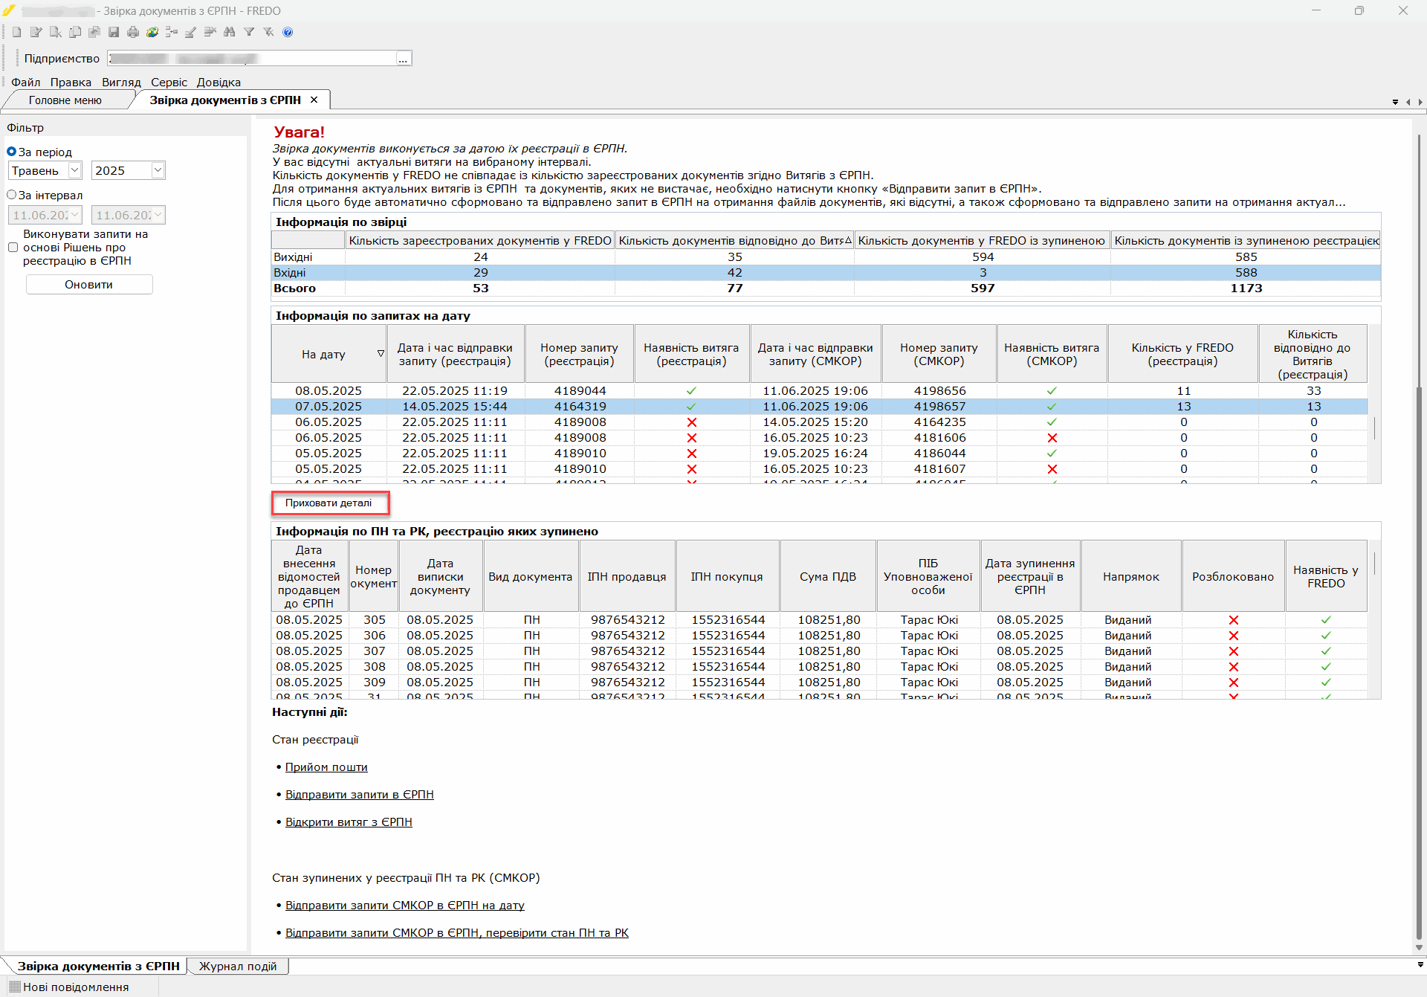Click the funnel filter icon

(249, 32)
